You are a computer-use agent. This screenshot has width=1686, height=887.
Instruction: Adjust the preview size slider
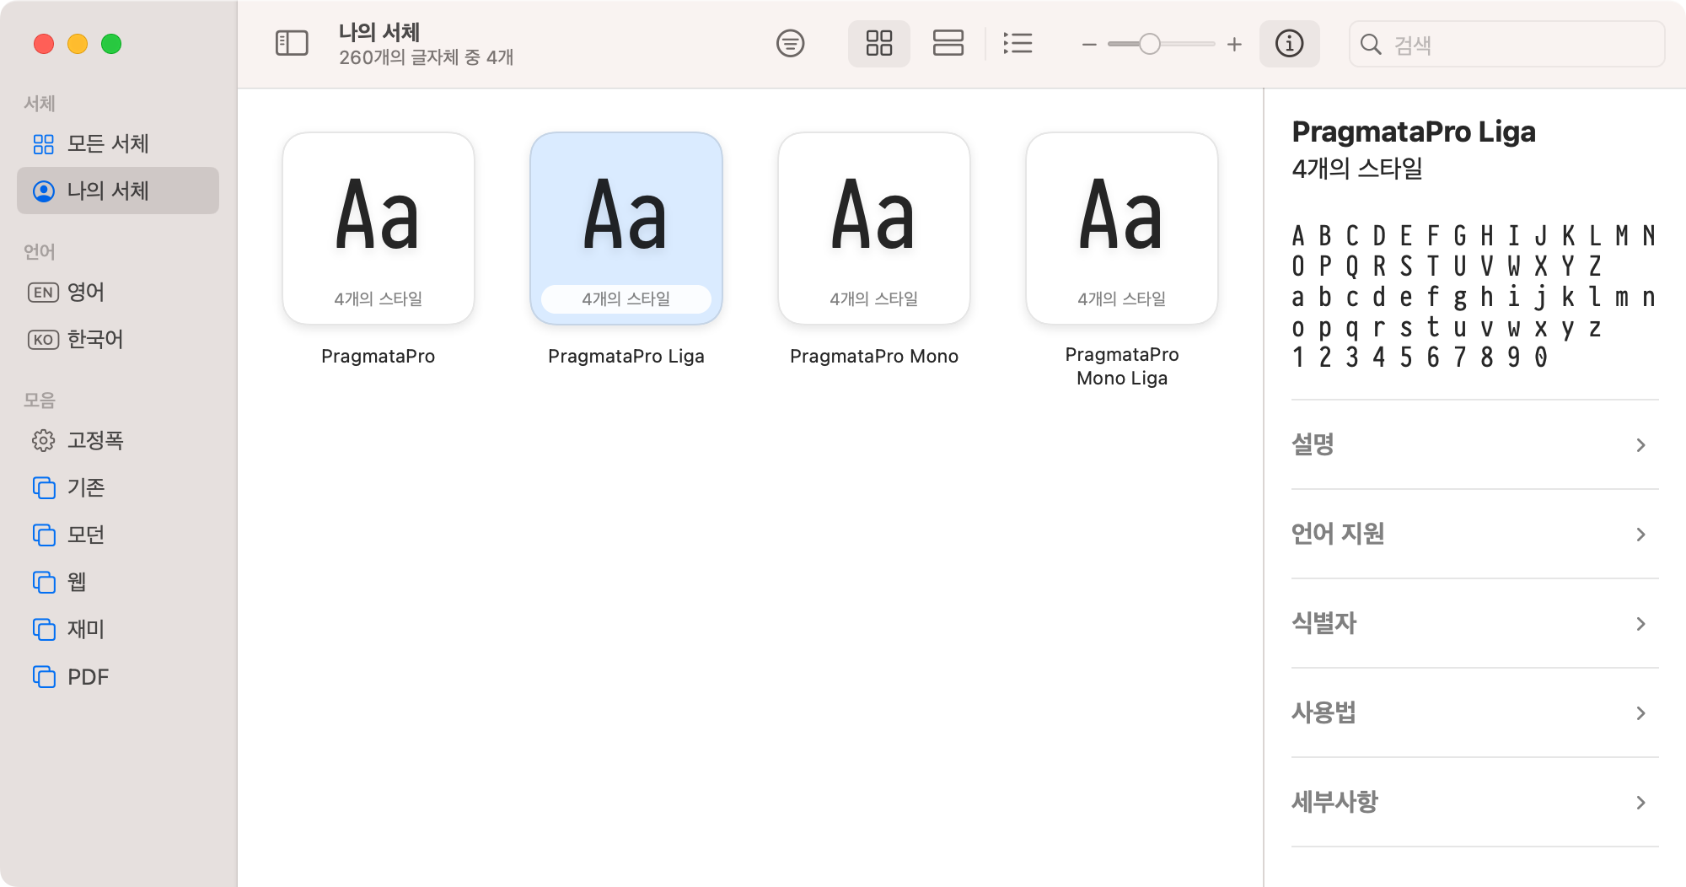click(1150, 44)
